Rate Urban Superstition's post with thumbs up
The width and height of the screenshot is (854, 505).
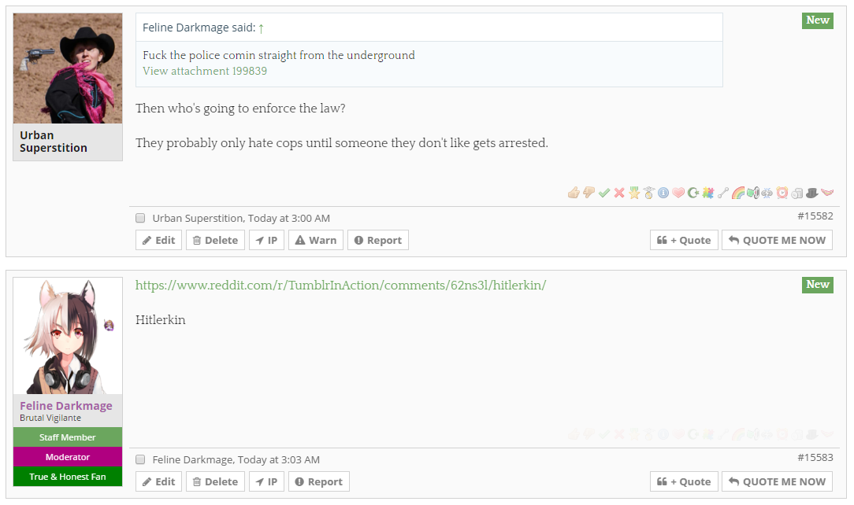[x=574, y=193]
